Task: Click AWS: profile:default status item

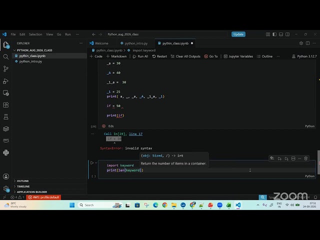Action: [x=43, y=197]
